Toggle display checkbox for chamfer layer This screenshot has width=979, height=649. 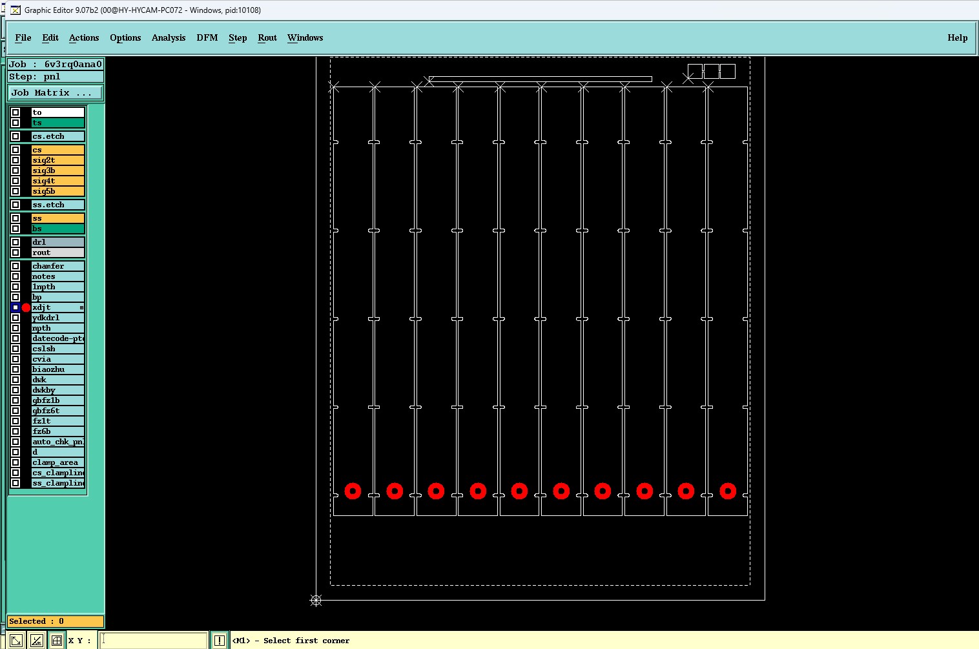pyautogui.click(x=15, y=266)
